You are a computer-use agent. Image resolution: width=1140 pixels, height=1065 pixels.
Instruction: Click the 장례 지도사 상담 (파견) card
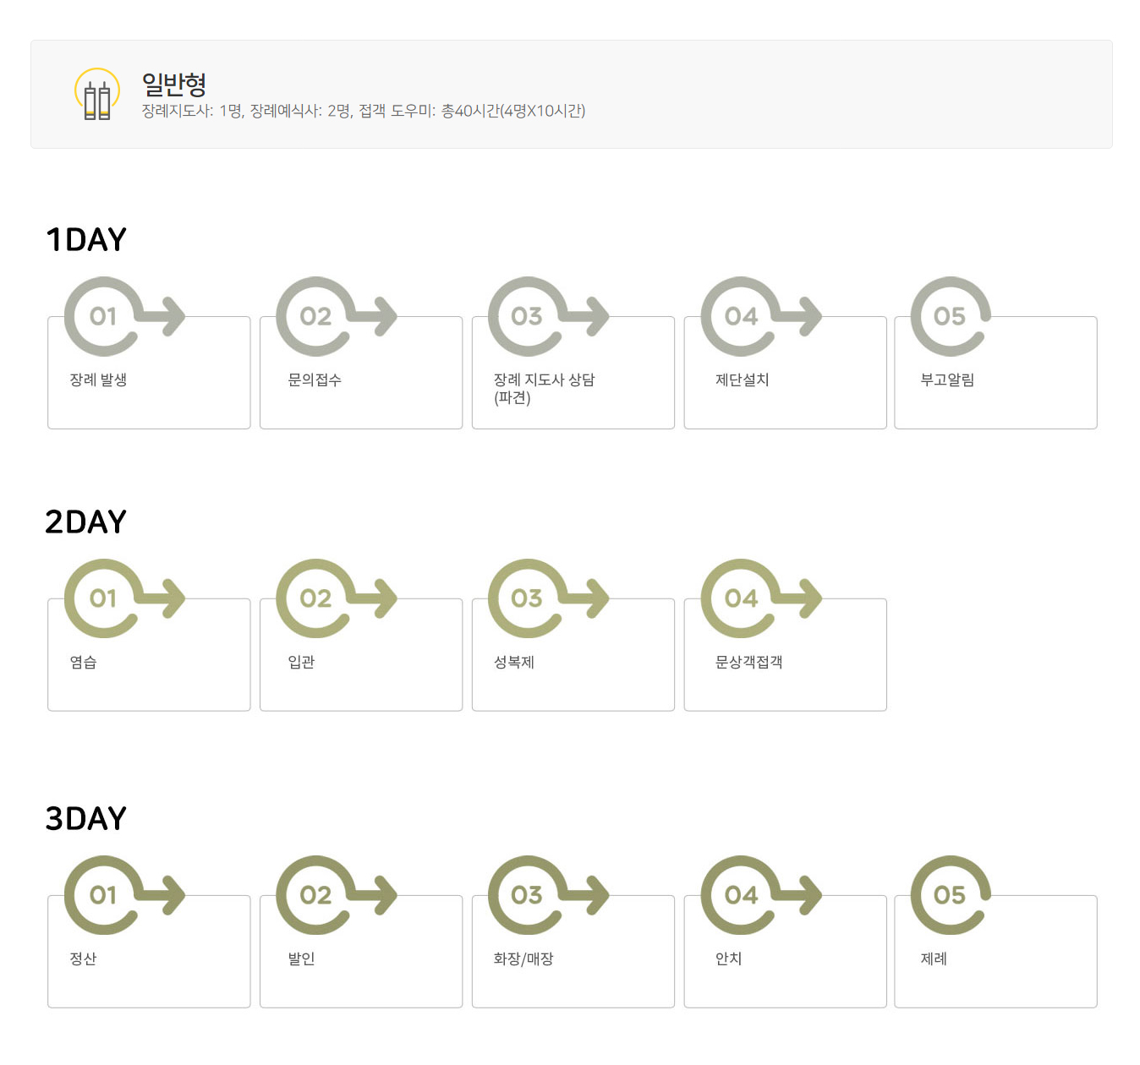(573, 401)
